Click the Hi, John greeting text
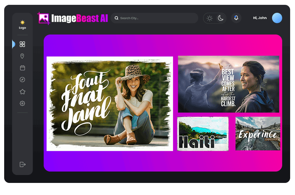295x195 pixels. click(x=260, y=18)
